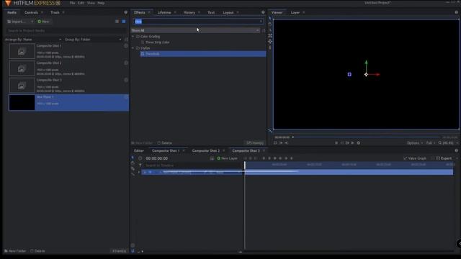
Task: Open the viewer Full quality dropdown
Action: (431, 143)
